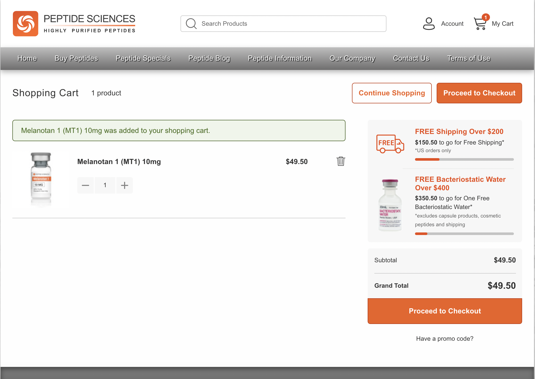Image resolution: width=535 pixels, height=379 pixels.
Task: Click the Grand Total amount $49.50
Action: tap(502, 285)
